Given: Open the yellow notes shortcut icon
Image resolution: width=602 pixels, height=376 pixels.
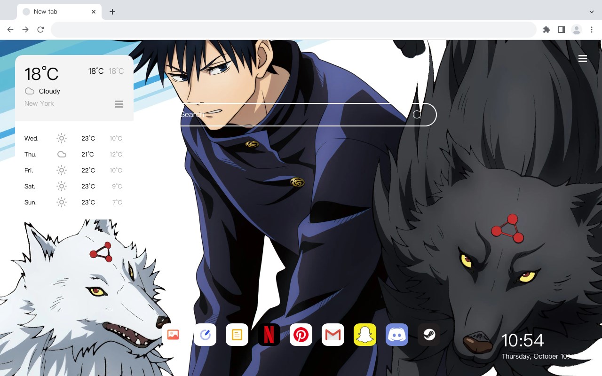Looking at the screenshot, I should pyautogui.click(x=237, y=335).
